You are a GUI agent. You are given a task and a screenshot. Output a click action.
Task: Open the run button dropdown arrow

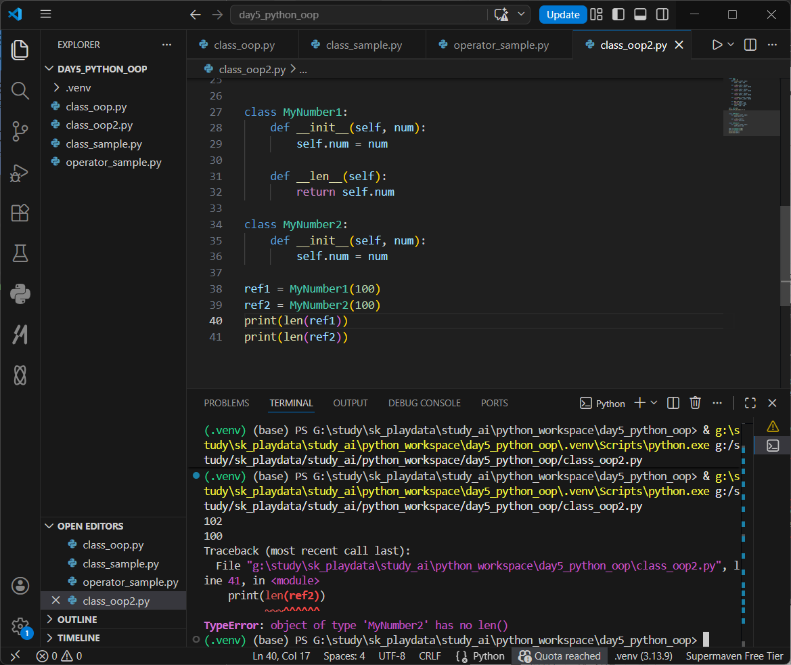click(731, 45)
